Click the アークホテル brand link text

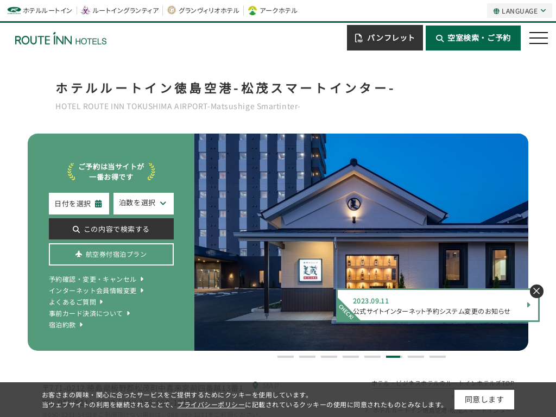(x=279, y=11)
